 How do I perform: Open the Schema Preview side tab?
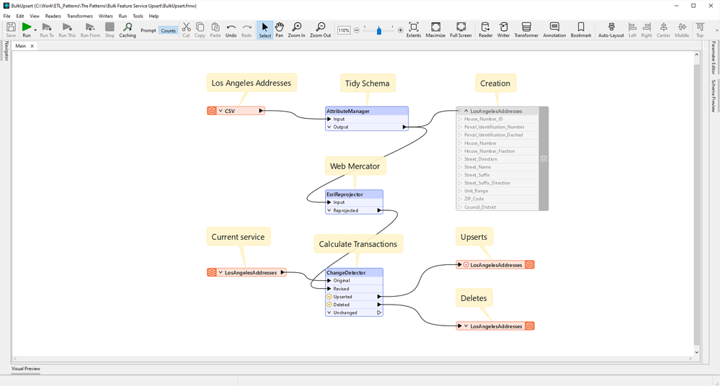713,96
